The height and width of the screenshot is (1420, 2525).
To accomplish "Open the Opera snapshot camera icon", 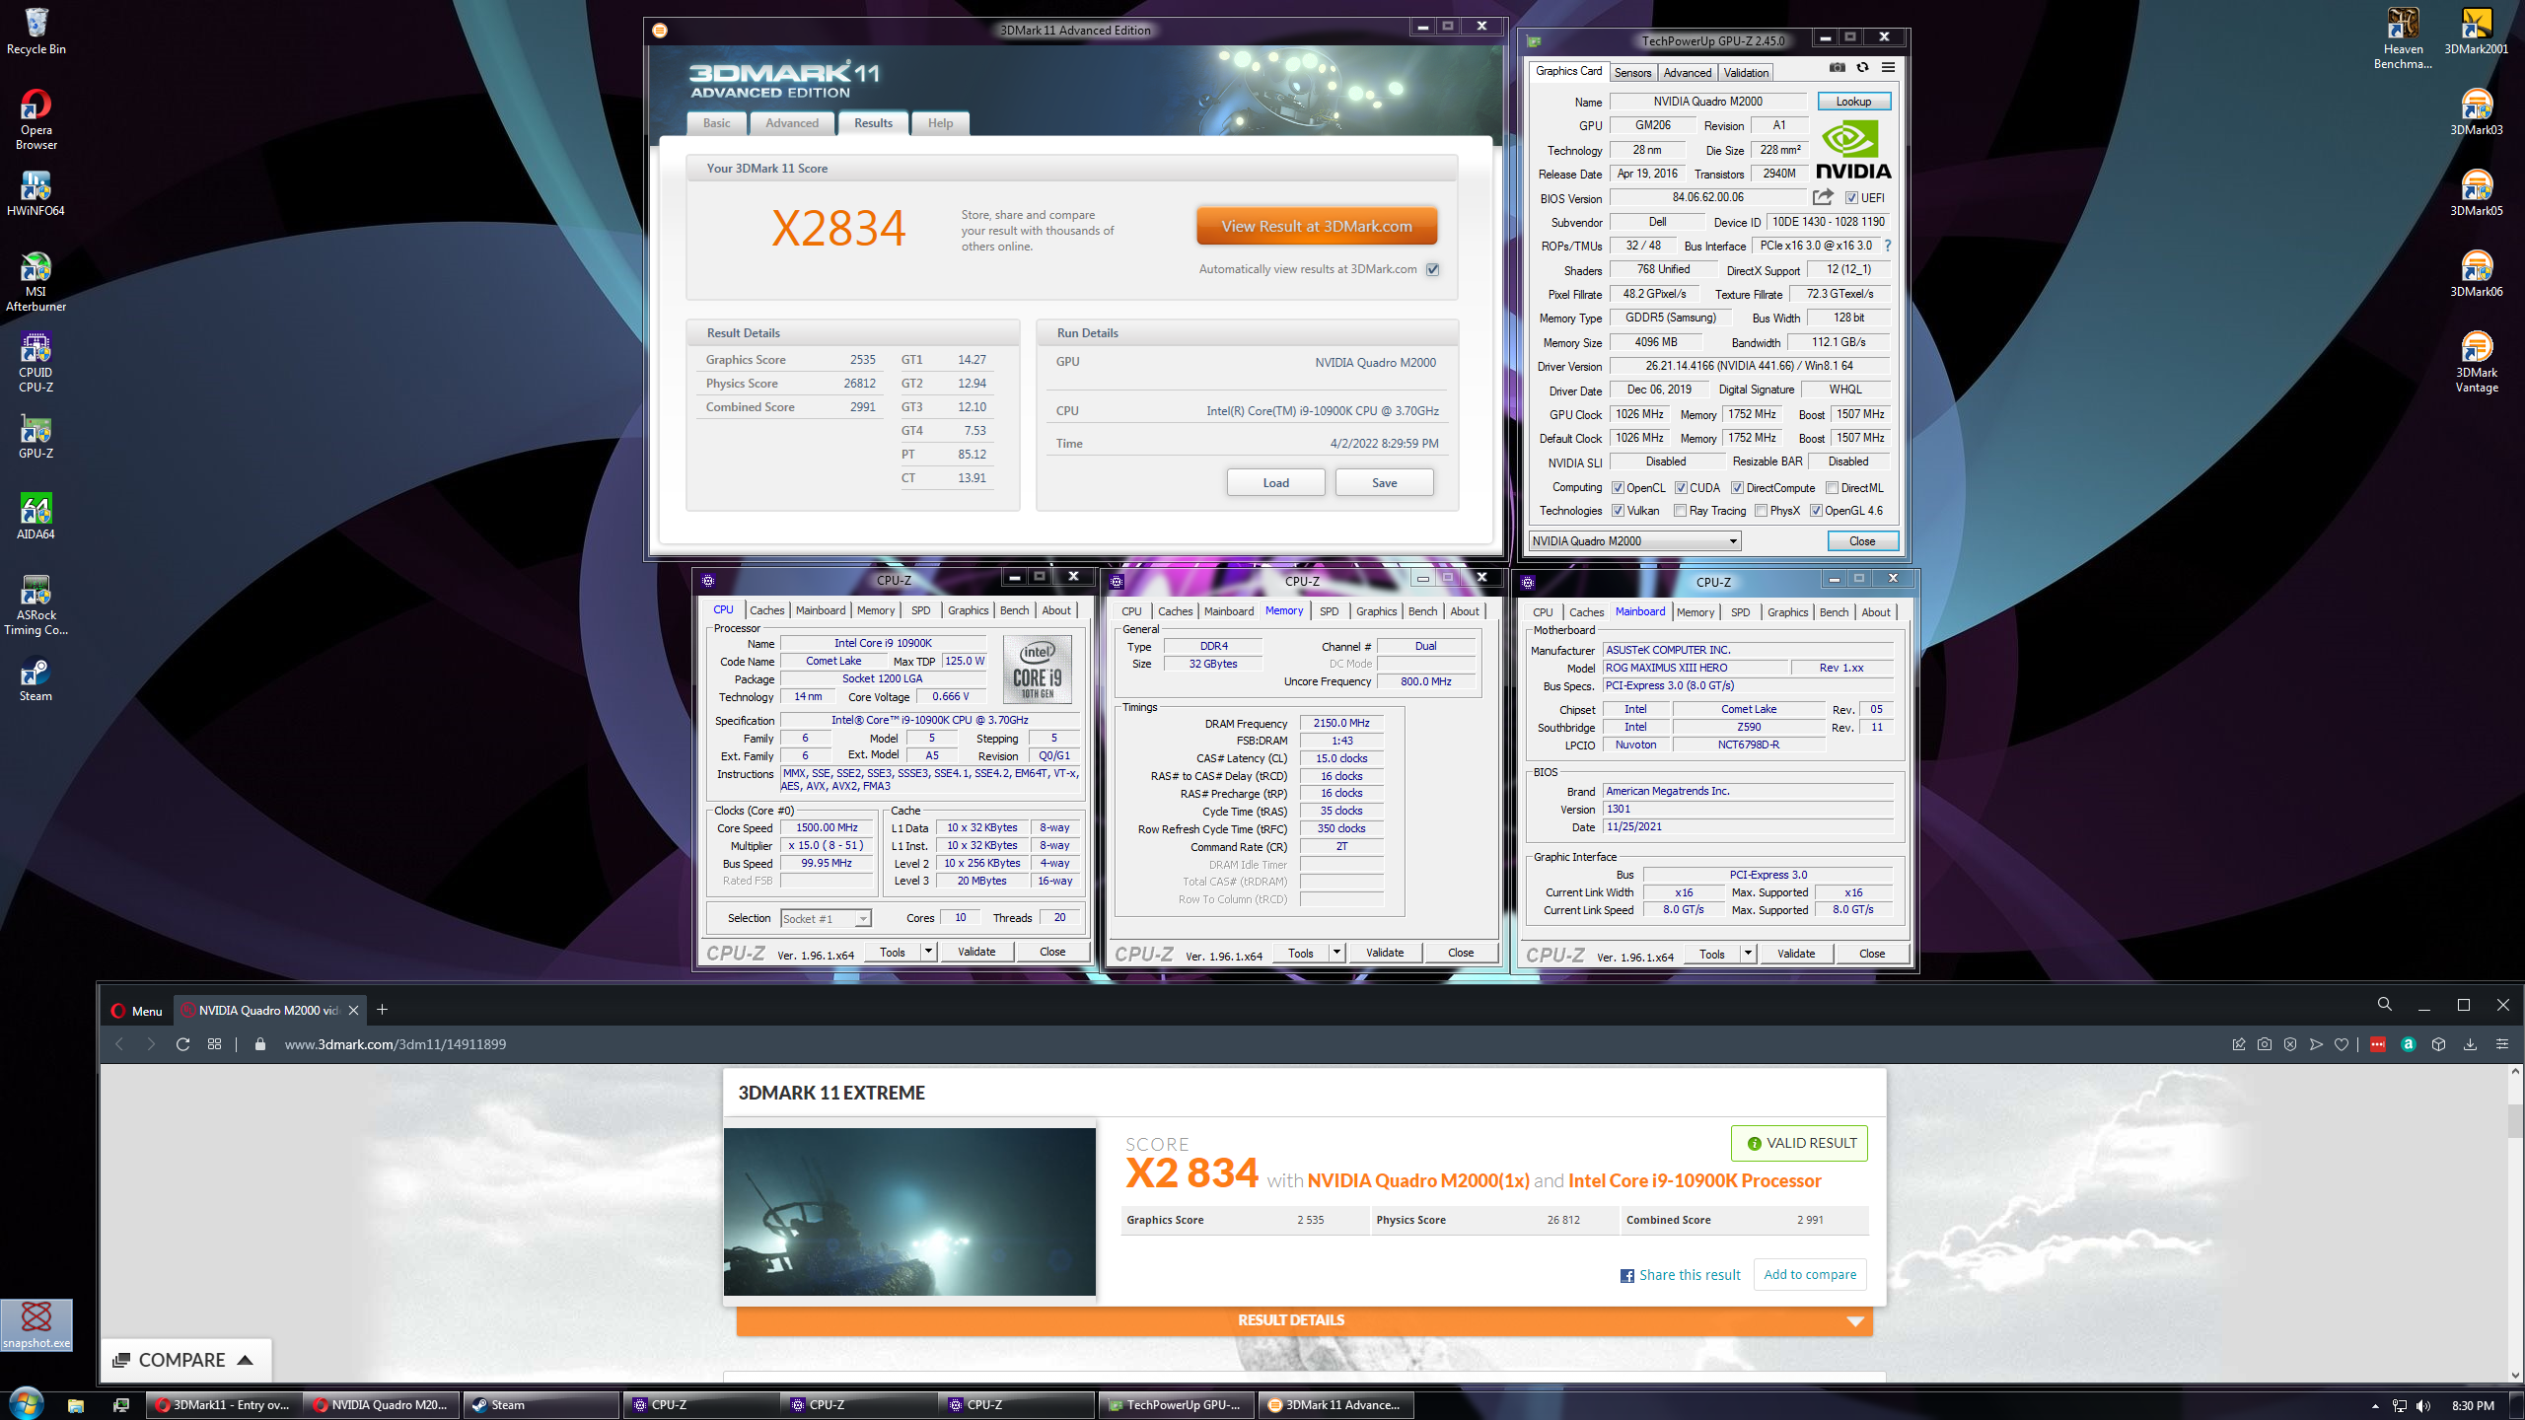I will (2264, 1044).
